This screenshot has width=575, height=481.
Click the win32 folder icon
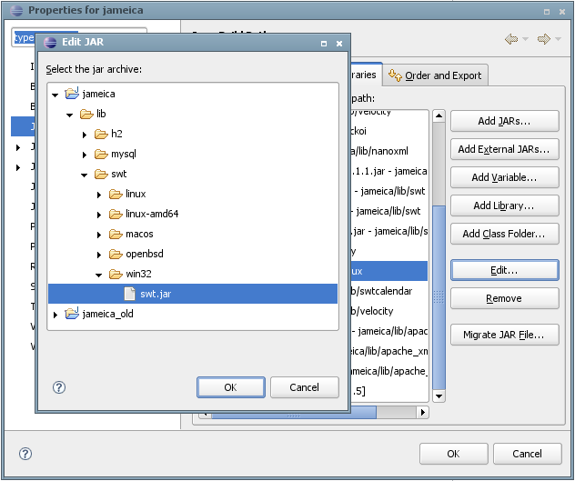(116, 274)
